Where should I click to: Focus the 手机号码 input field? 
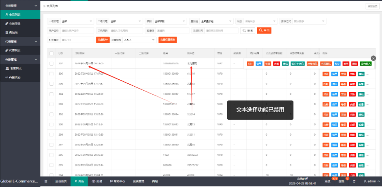click(126, 30)
